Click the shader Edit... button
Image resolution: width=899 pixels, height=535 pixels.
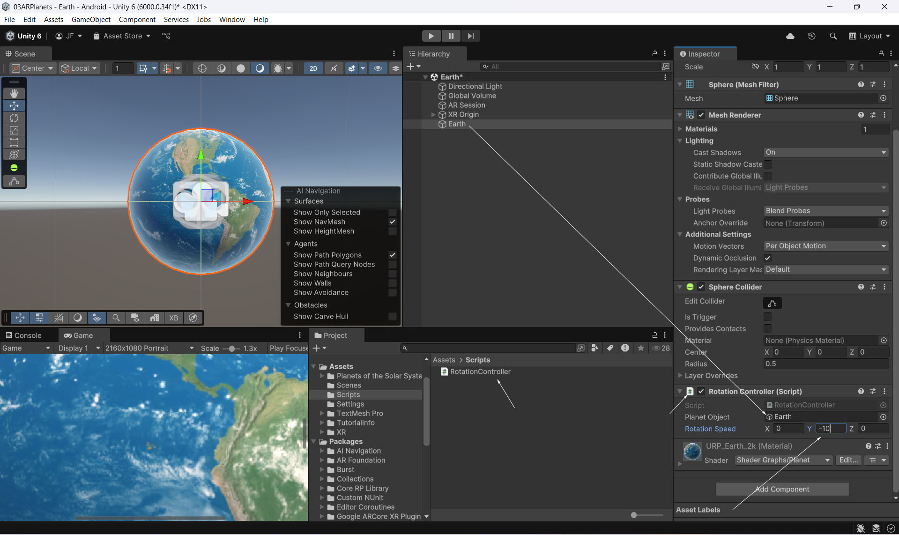pos(848,460)
